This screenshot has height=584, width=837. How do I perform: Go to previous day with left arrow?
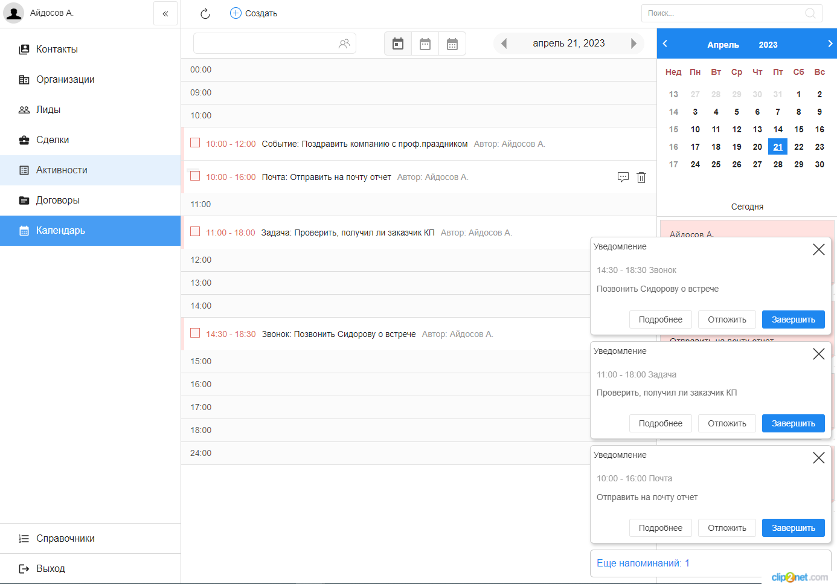click(x=504, y=43)
